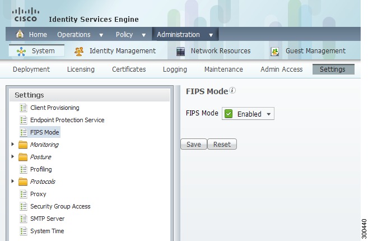Expand the Protocols folder arrow
Screen dimensions: 368x241
(13, 181)
